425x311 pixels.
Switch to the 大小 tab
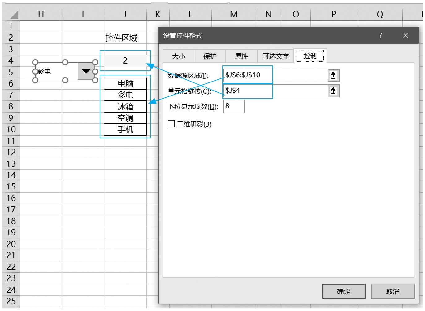point(178,56)
